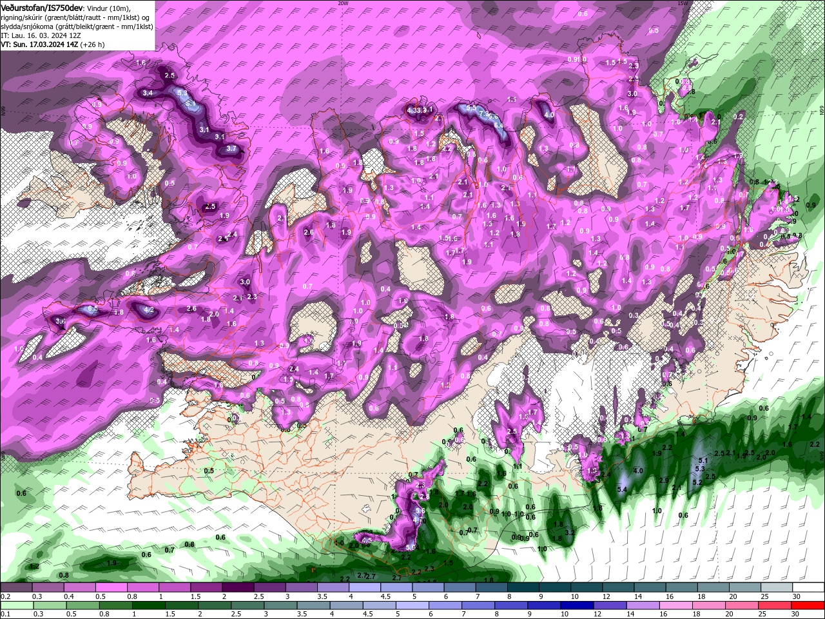
Task: Pick the bright pink 0.5–0.8 snow swatch
Action: (111, 587)
